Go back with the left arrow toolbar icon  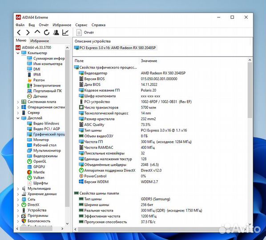[19, 32]
